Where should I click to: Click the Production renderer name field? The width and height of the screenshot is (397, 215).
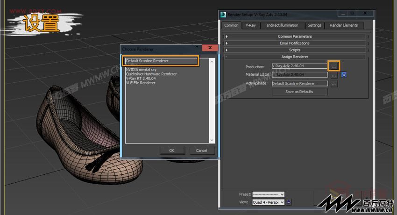click(299, 66)
